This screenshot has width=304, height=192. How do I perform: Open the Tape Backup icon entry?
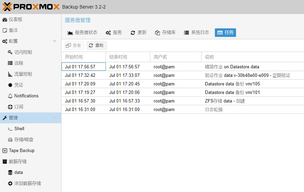[x=5, y=151]
